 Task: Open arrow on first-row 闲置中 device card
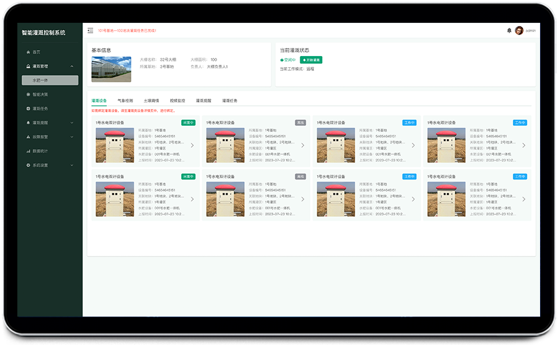(x=192, y=145)
